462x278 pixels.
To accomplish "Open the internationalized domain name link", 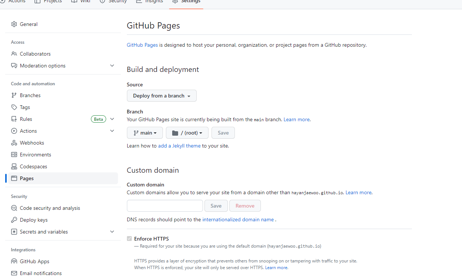I will pyautogui.click(x=238, y=219).
